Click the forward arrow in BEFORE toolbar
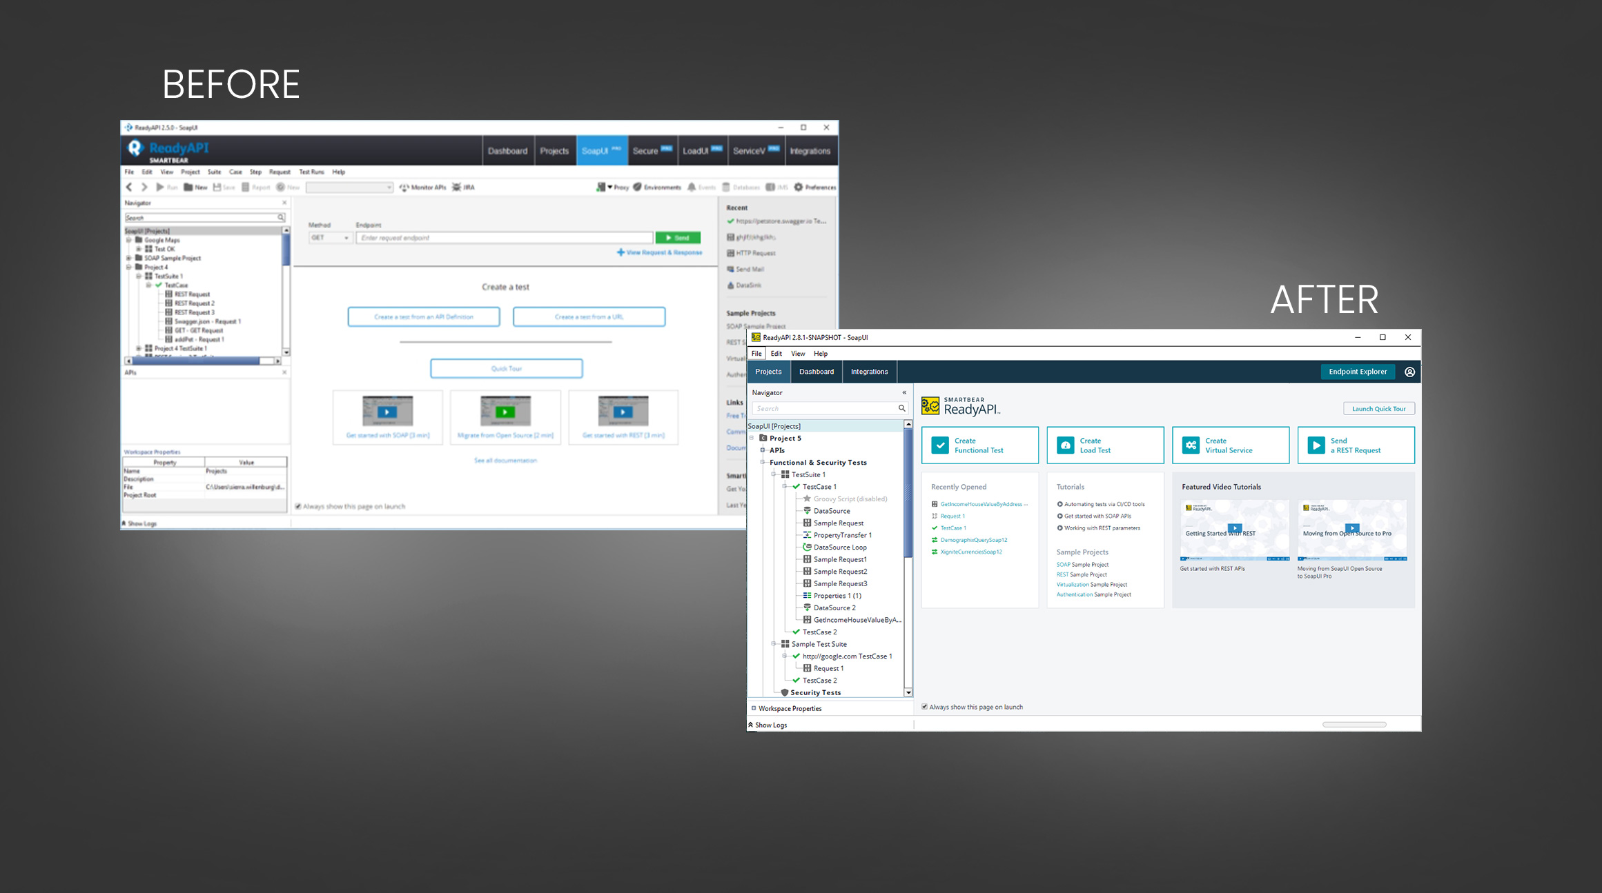The width and height of the screenshot is (1602, 893). pos(144,187)
